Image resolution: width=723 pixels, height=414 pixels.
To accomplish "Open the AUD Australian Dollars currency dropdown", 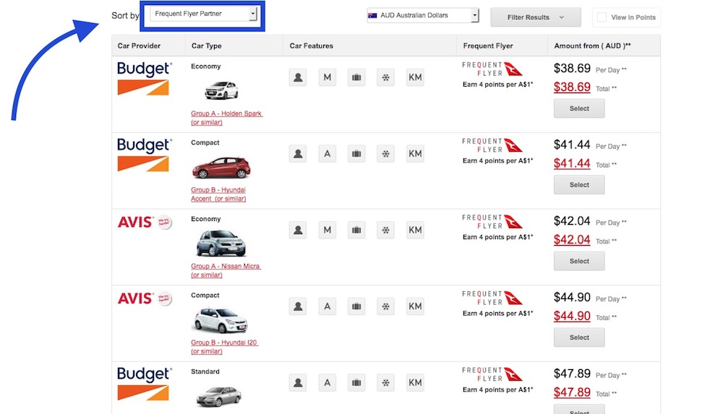I will (x=422, y=15).
